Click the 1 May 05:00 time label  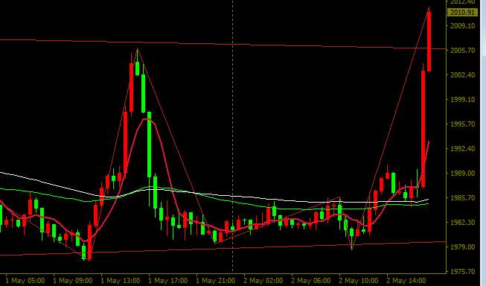point(25,281)
